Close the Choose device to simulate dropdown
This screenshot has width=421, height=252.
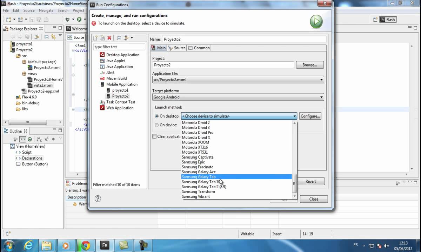coord(294,116)
